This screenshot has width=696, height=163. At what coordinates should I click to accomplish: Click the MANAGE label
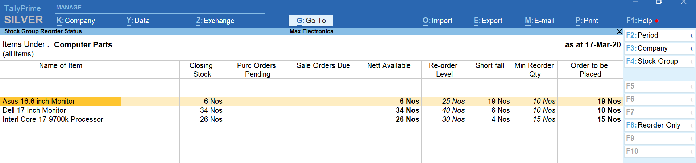pos(69,7)
